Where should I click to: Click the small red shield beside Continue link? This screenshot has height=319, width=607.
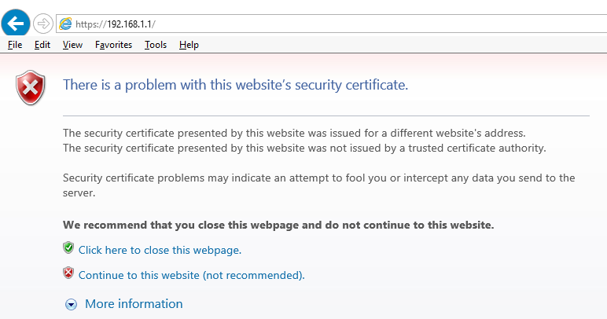(x=68, y=273)
